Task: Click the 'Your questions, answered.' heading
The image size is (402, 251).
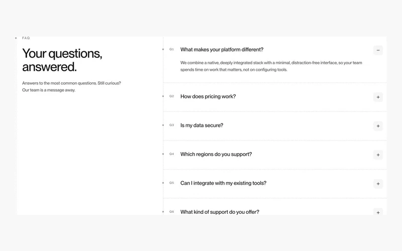Action: [62, 60]
